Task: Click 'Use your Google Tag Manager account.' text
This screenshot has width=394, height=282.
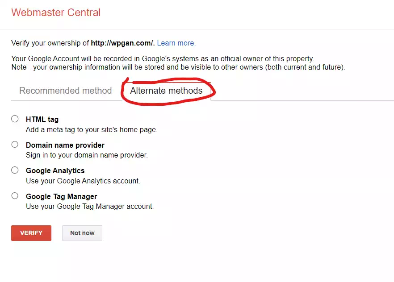Action: pyautogui.click(x=90, y=207)
